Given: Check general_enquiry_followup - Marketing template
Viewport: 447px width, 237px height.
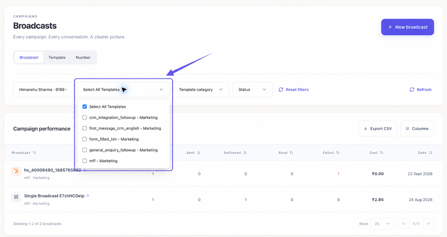Looking at the screenshot, I should tap(85, 150).
